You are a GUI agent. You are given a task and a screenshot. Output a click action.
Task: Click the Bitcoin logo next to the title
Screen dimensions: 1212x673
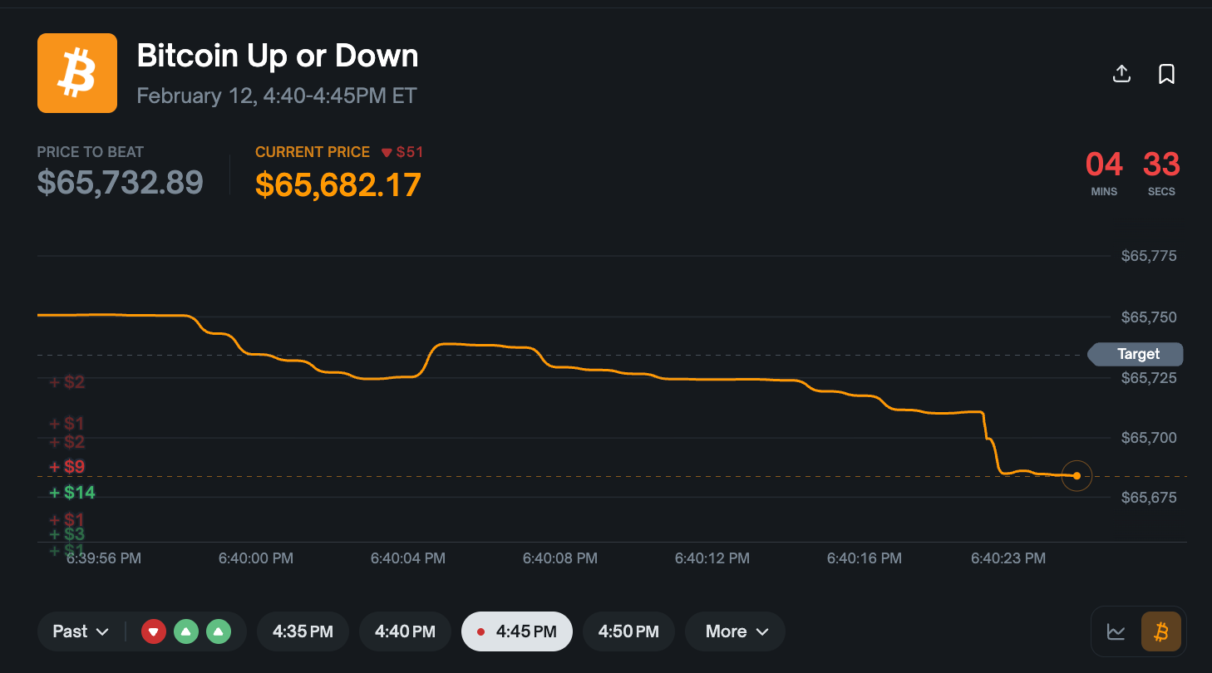[x=76, y=71]
